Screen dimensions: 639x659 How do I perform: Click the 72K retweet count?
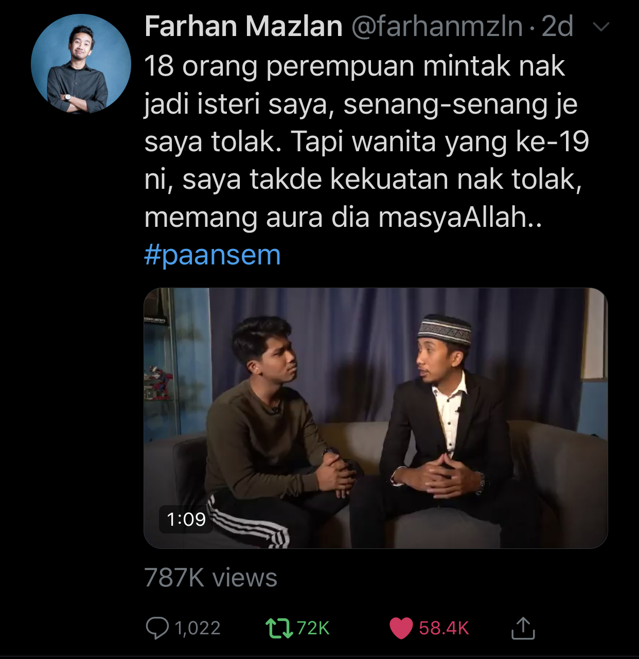(x=313, y=628)
